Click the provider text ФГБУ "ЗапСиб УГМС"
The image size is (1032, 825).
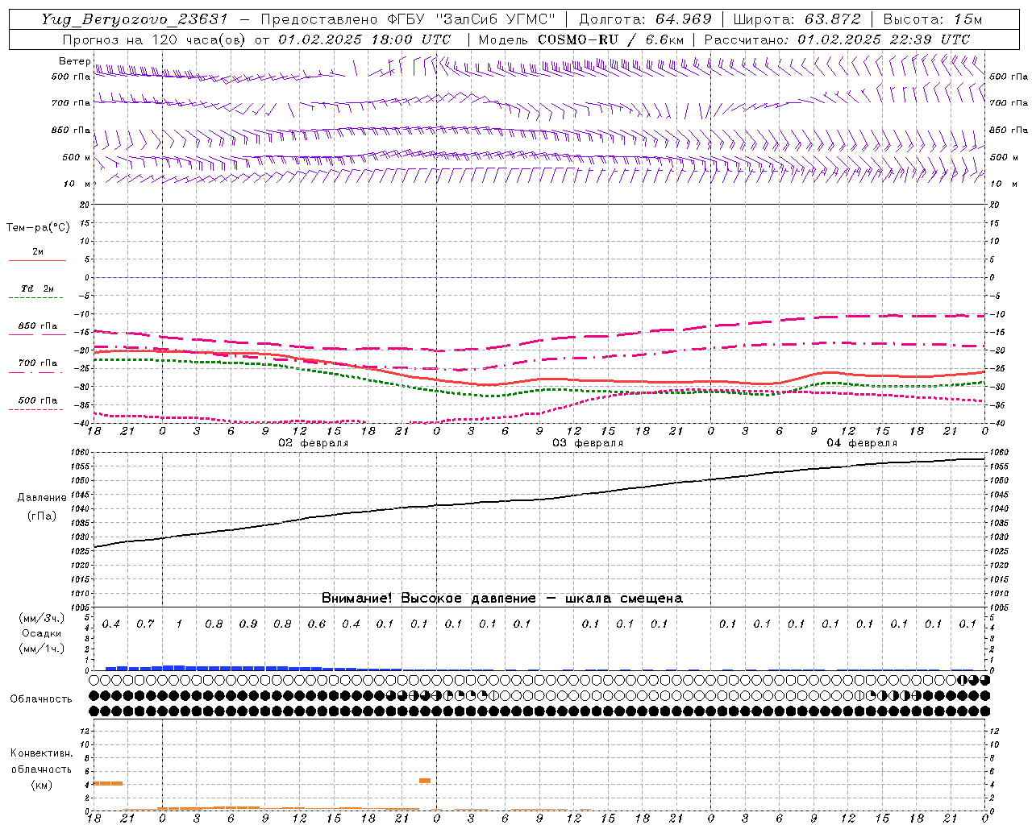pyautogui.click(x=470, y=19)
